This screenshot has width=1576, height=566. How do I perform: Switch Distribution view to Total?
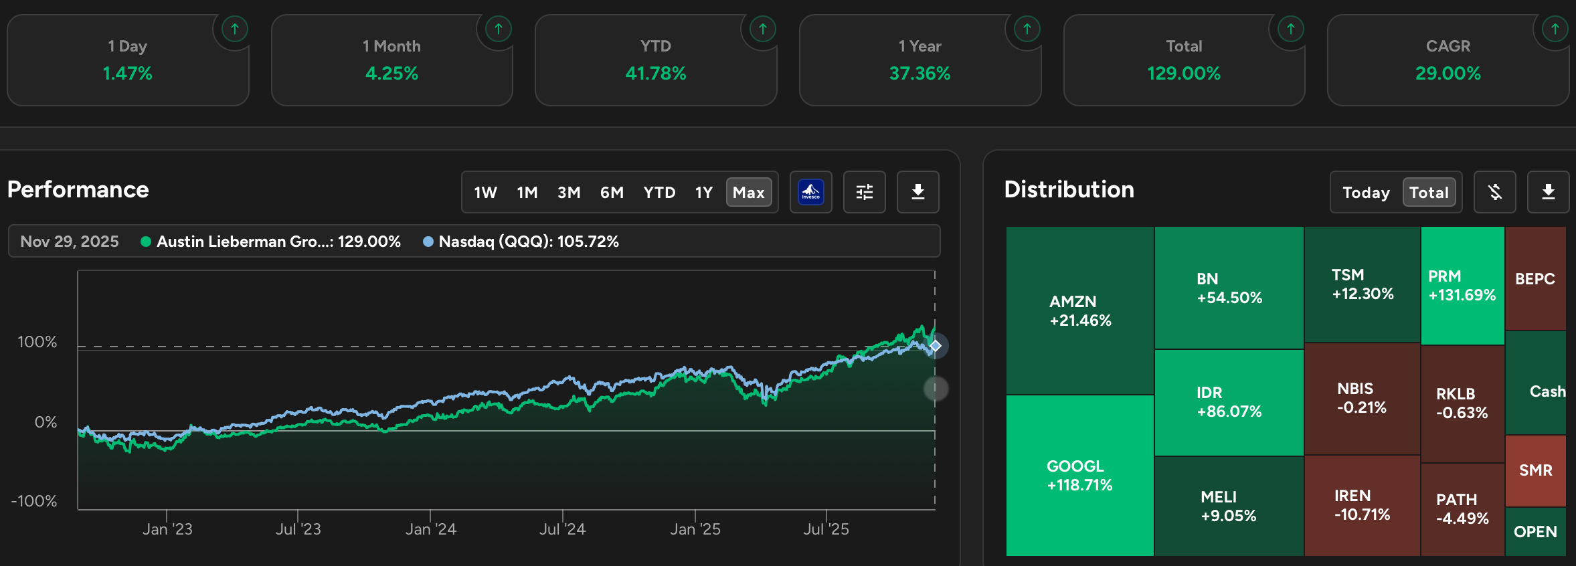(x=1429, y=193)
